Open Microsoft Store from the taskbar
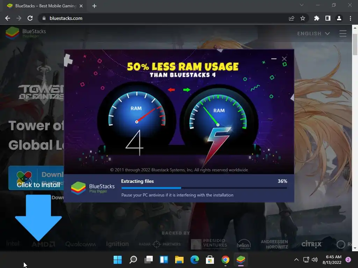 (x=210, y=260)
